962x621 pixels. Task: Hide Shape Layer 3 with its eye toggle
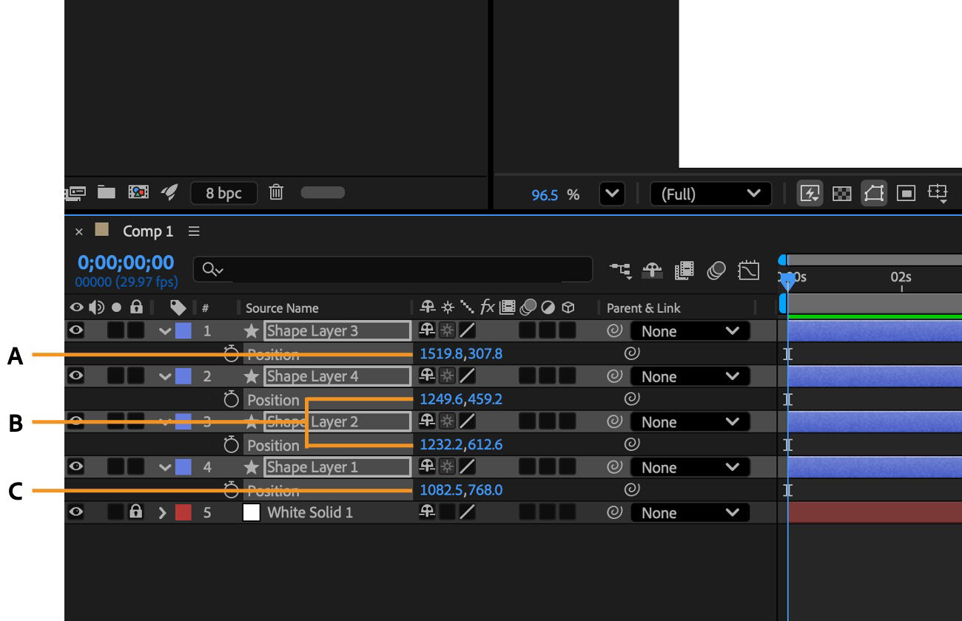click(76, 330)
